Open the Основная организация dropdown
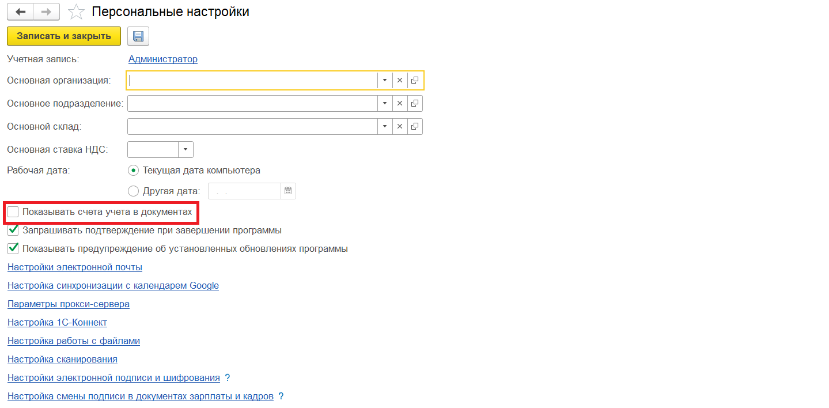The width and height of the screenshot is (829, 408). click(384, 80)
